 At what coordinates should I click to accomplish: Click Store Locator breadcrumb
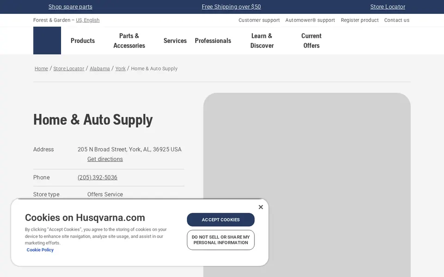pos(69,68)
